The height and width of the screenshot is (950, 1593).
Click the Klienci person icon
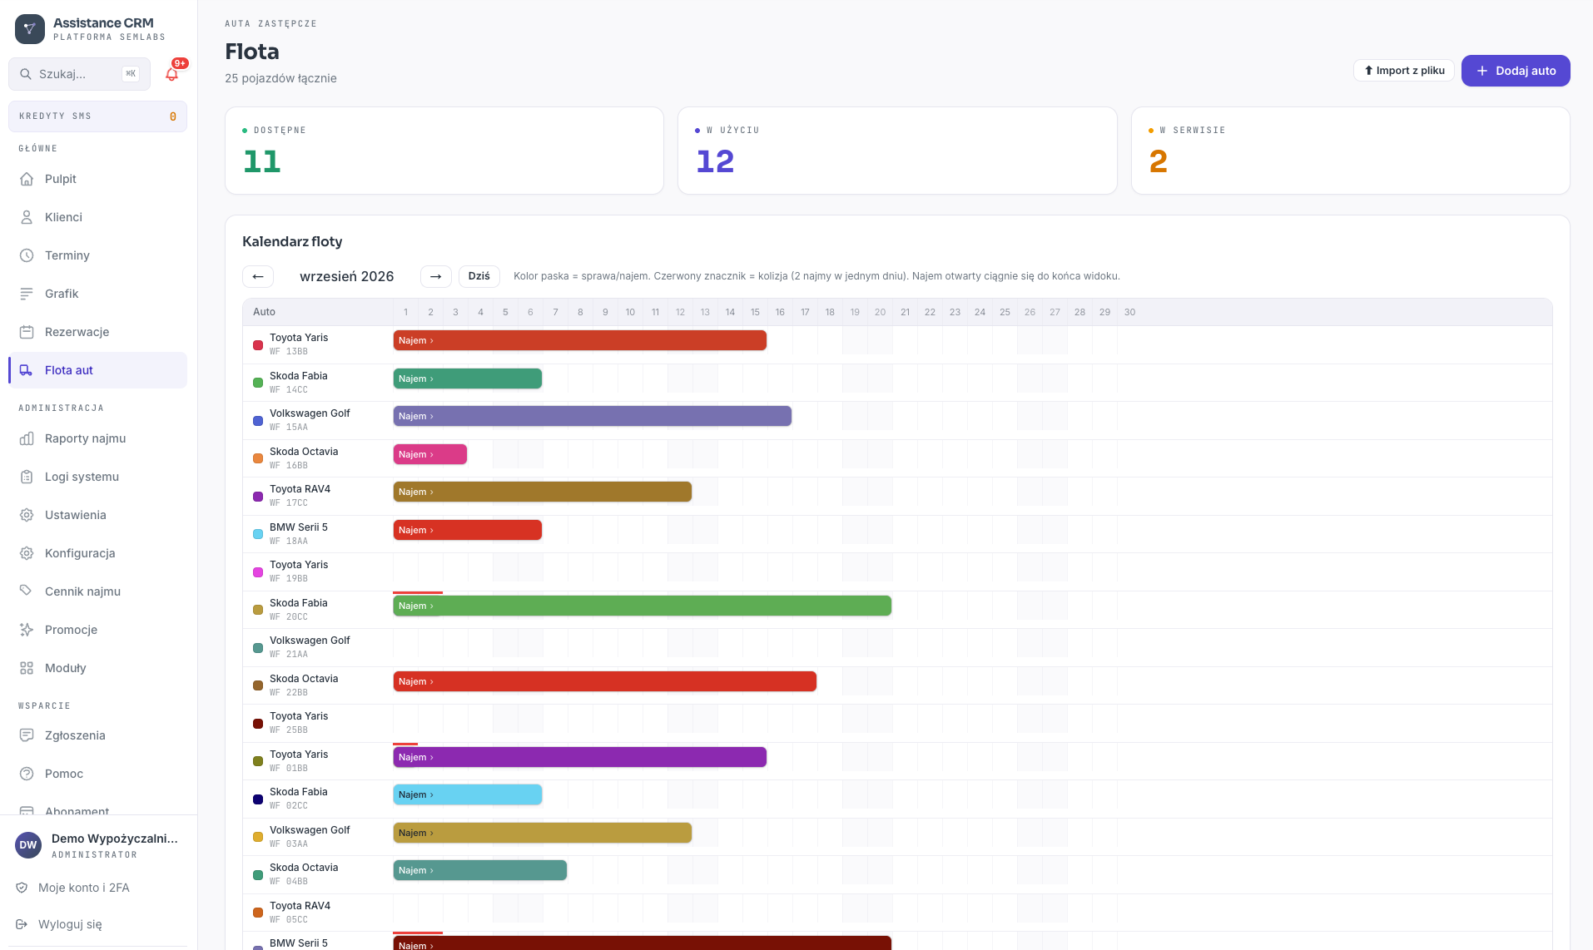point(27,217)
